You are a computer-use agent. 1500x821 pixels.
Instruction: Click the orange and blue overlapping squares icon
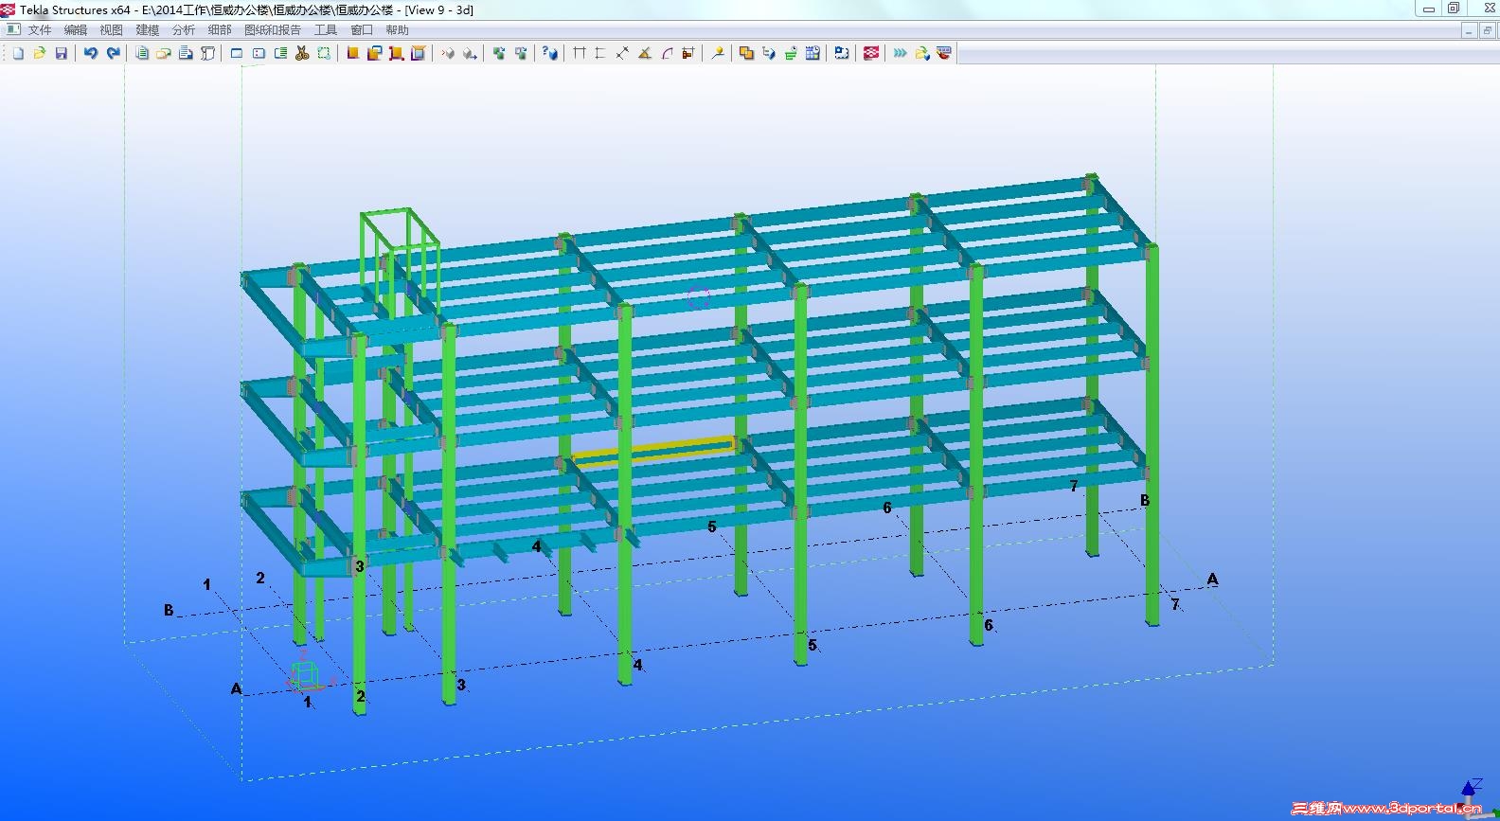pyautogui.click(x=375, y=53)
